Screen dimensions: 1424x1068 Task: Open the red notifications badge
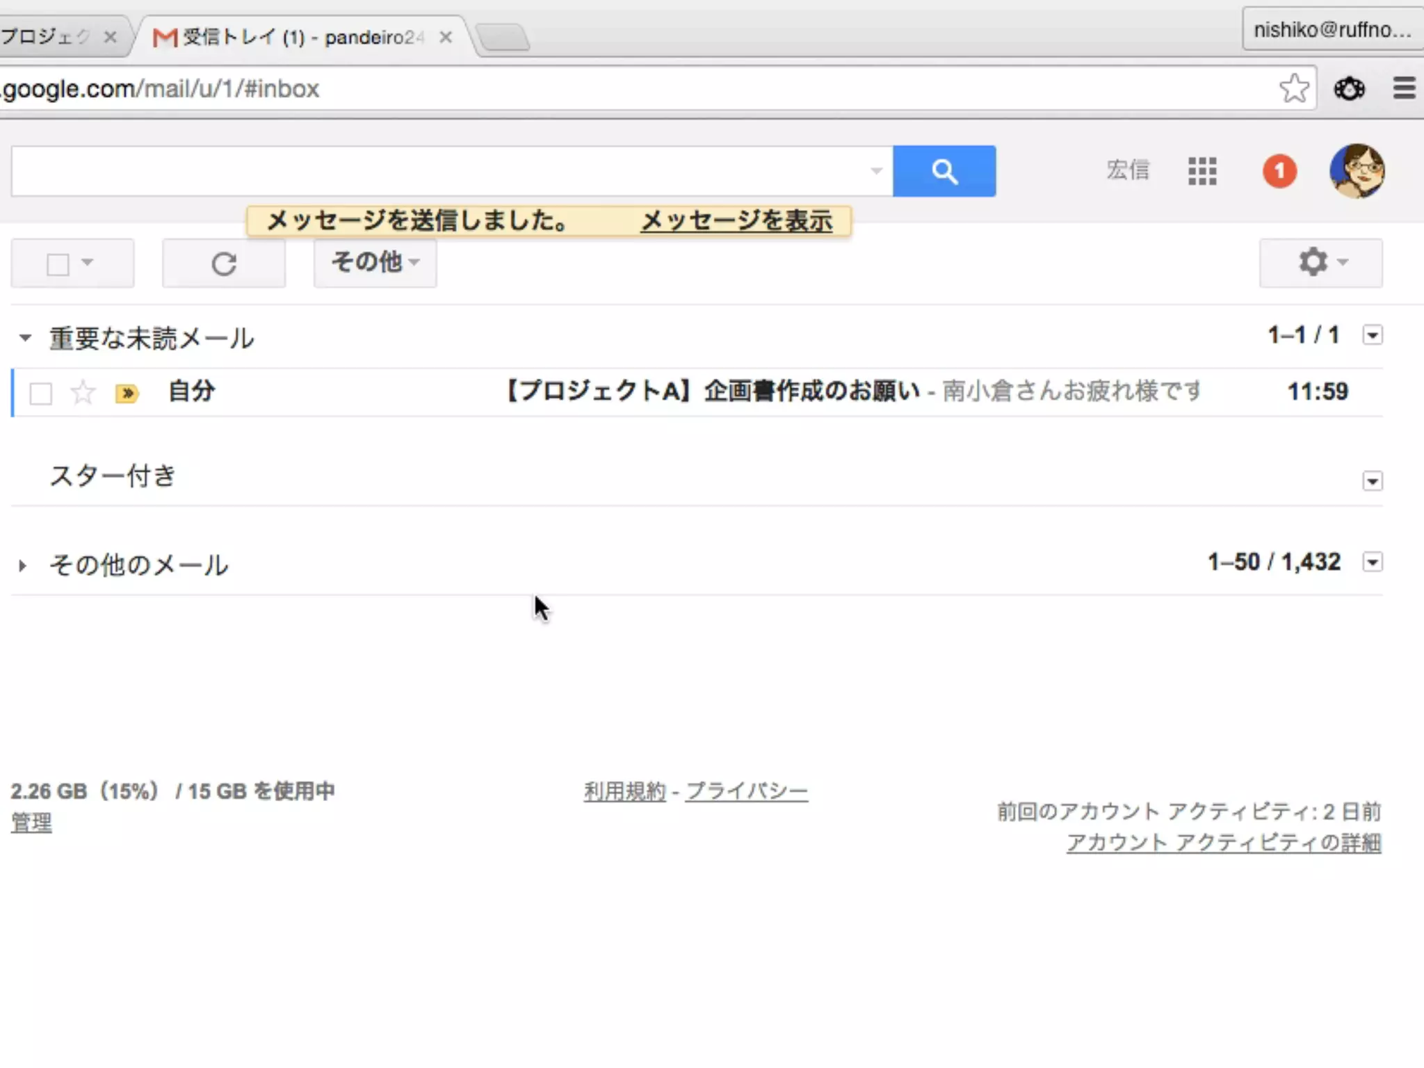click(x=1279, y=171)
